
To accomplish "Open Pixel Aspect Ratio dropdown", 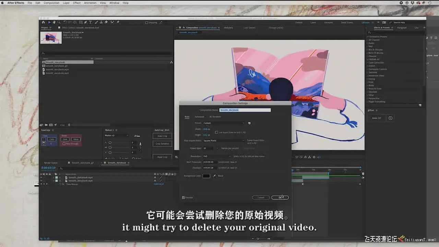I will 224,140.
